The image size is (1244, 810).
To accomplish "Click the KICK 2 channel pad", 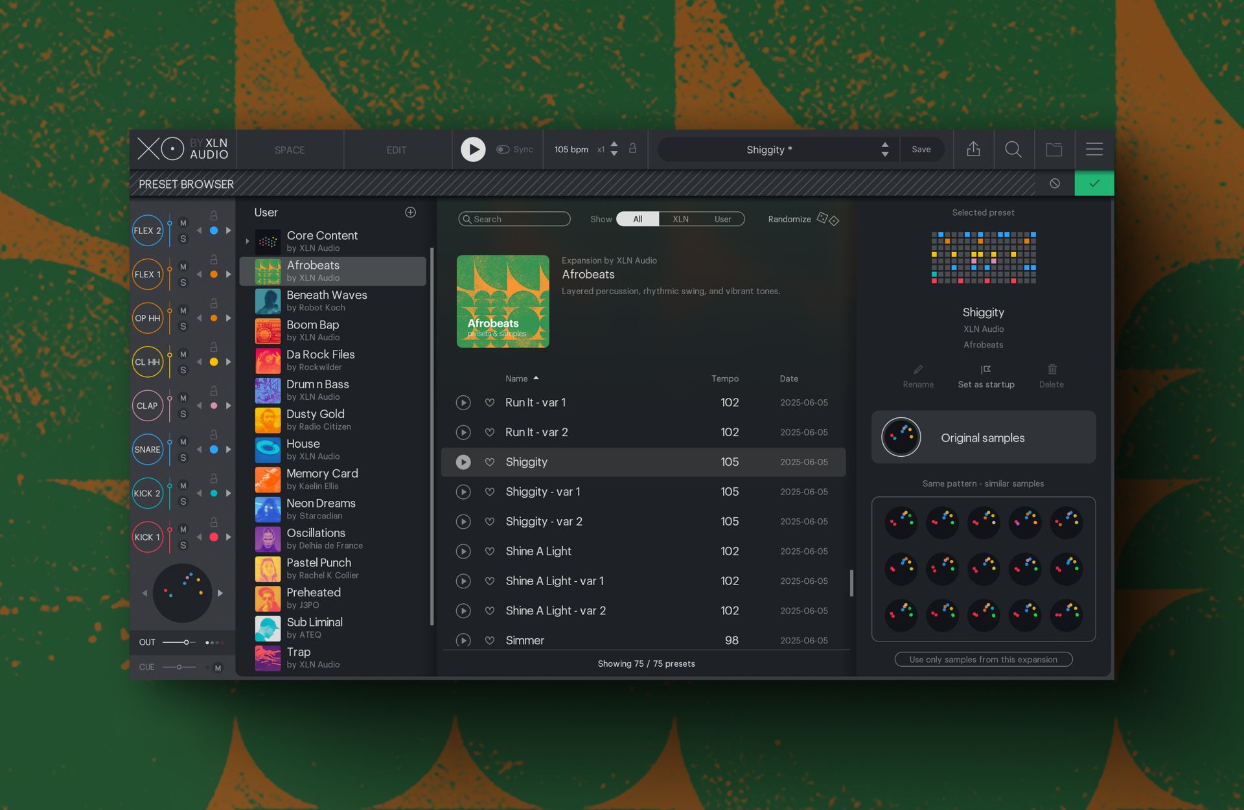I will (x=148, y=493).
